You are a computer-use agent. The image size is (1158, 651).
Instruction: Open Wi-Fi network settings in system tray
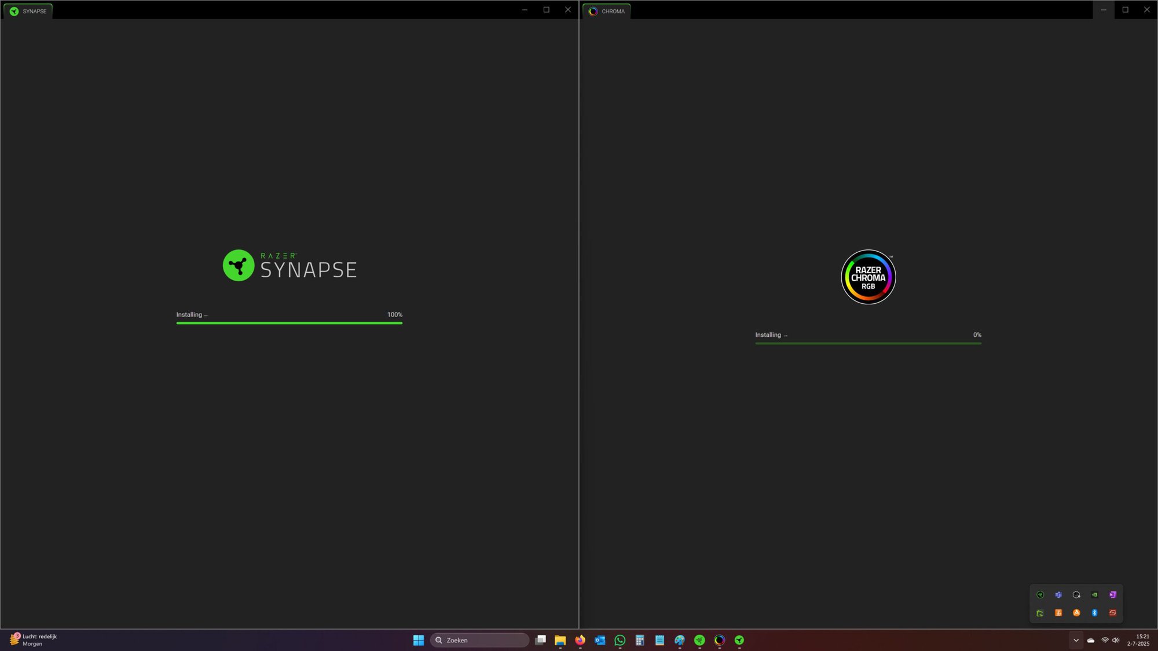pos(1105,640)
